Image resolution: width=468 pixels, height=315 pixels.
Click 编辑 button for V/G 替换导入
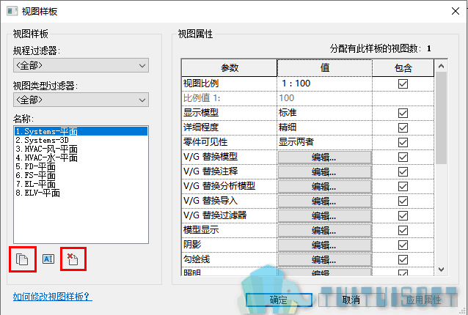tap(325, 201)
